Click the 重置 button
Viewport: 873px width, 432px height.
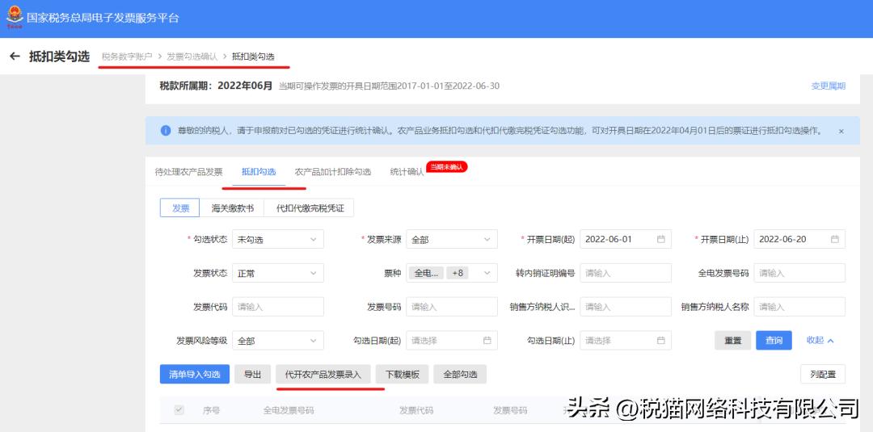pos(732,340)
